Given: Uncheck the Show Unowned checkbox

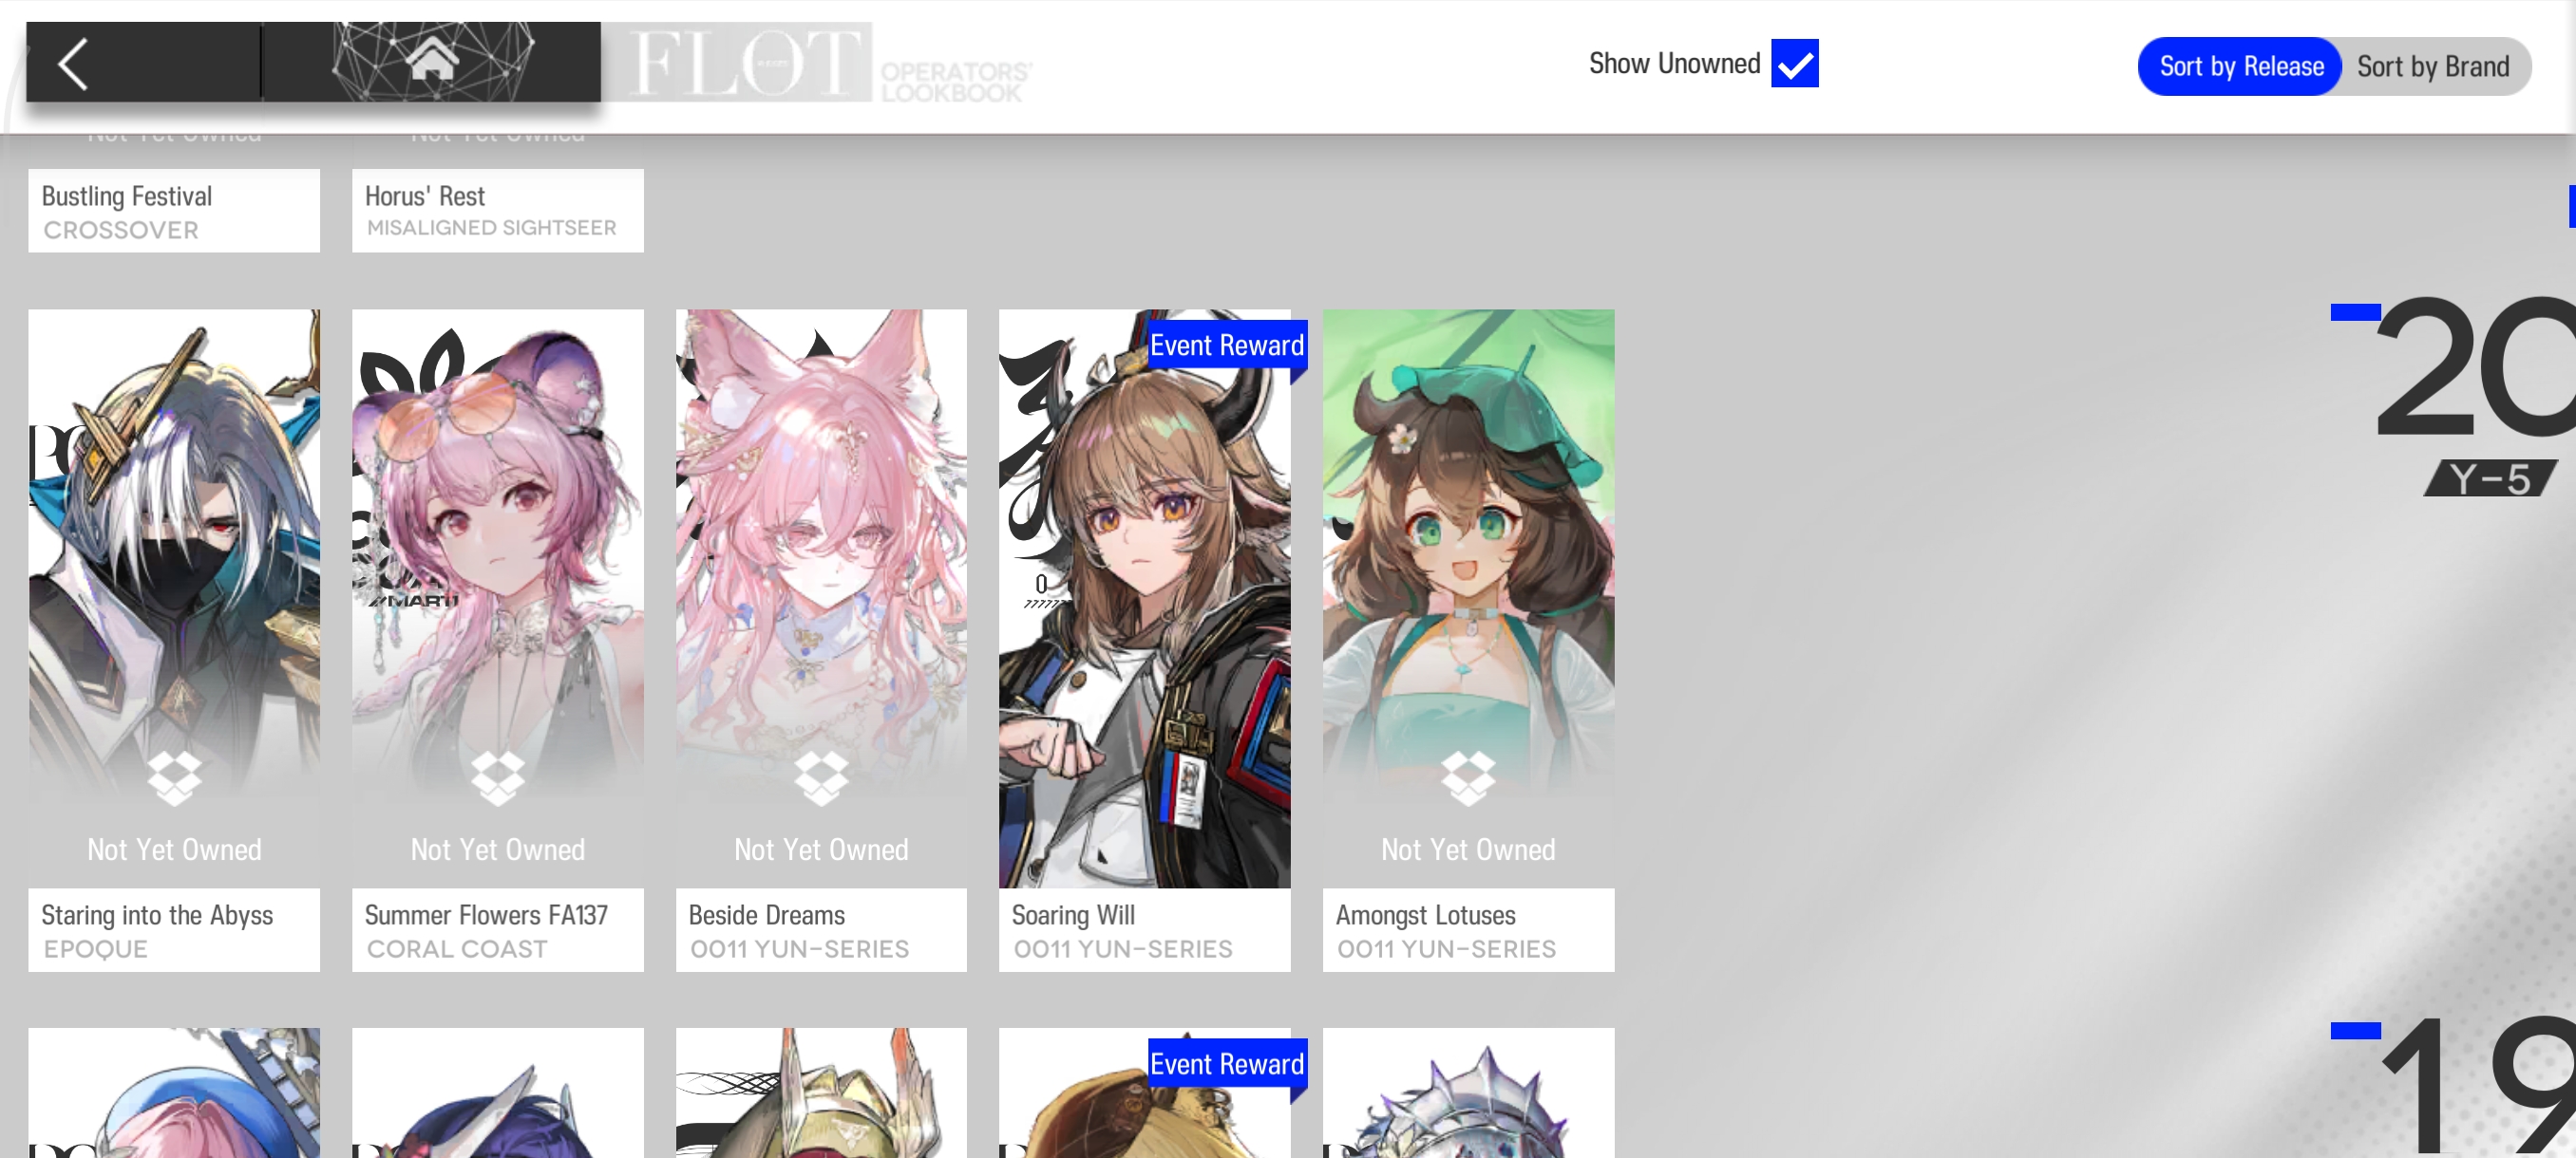Looking at the screenshot, I should click(x=1794, y=64).
